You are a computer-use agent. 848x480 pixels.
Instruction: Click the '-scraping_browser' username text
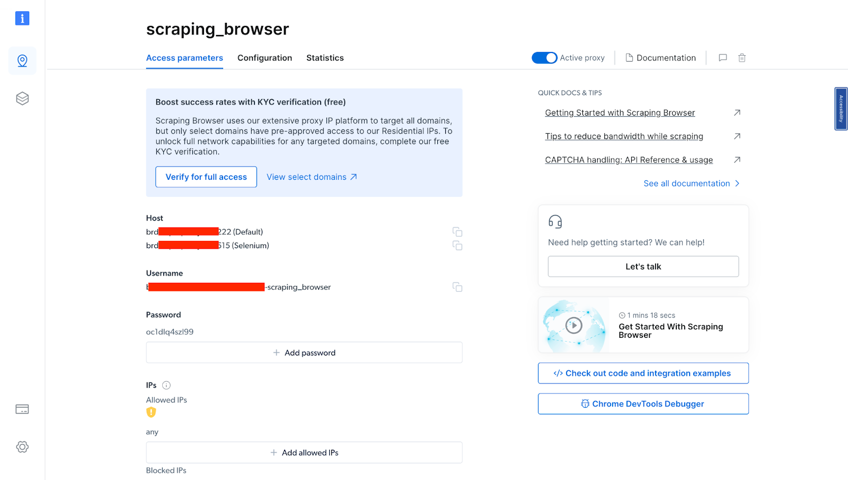click(298, 287)
